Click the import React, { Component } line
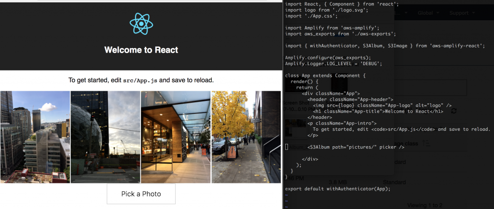The height and width of the screenshot is (209, 494). point(342,4)
